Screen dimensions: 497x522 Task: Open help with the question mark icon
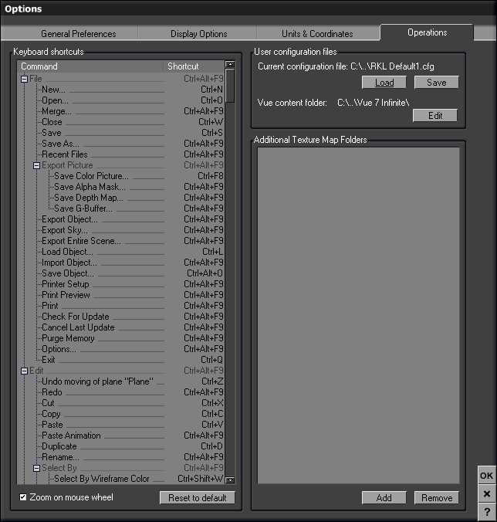(x=486, y=512)
